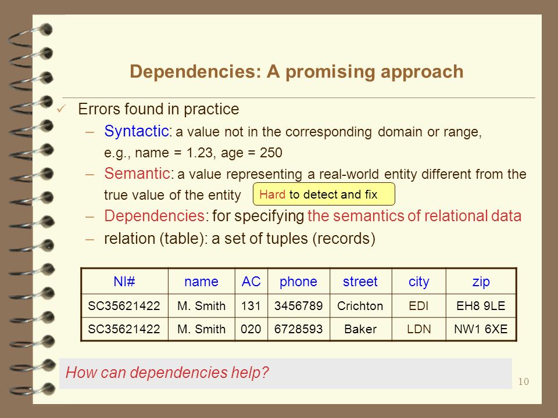Click the 'city' column header
The image size is (558, 418).
419,282
